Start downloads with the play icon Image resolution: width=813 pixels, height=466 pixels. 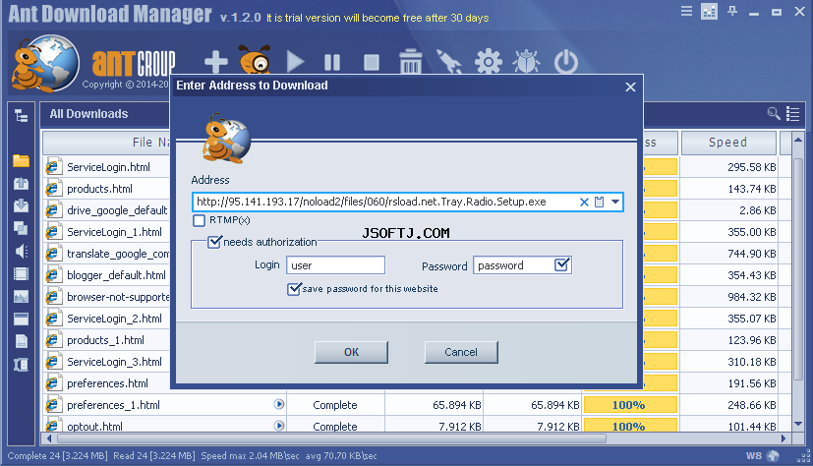(295, 62)
